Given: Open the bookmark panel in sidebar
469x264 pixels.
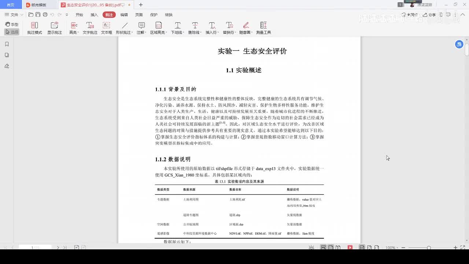Looking at the screenshot, I should click(7, 44).
